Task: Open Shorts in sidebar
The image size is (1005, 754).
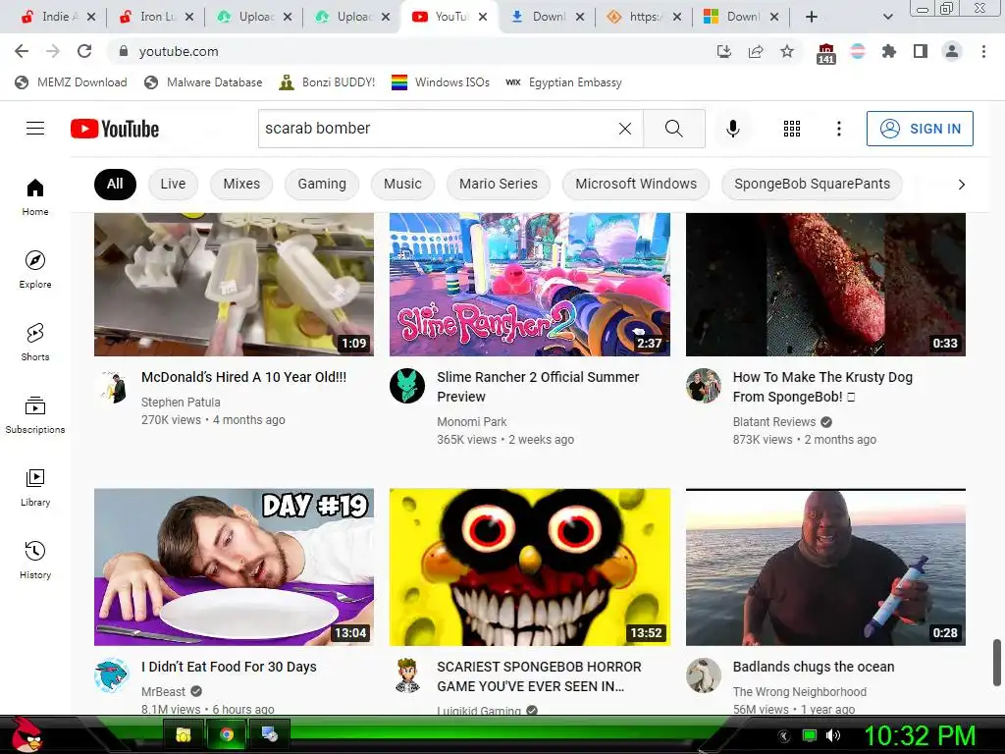Action: [35, 342]
